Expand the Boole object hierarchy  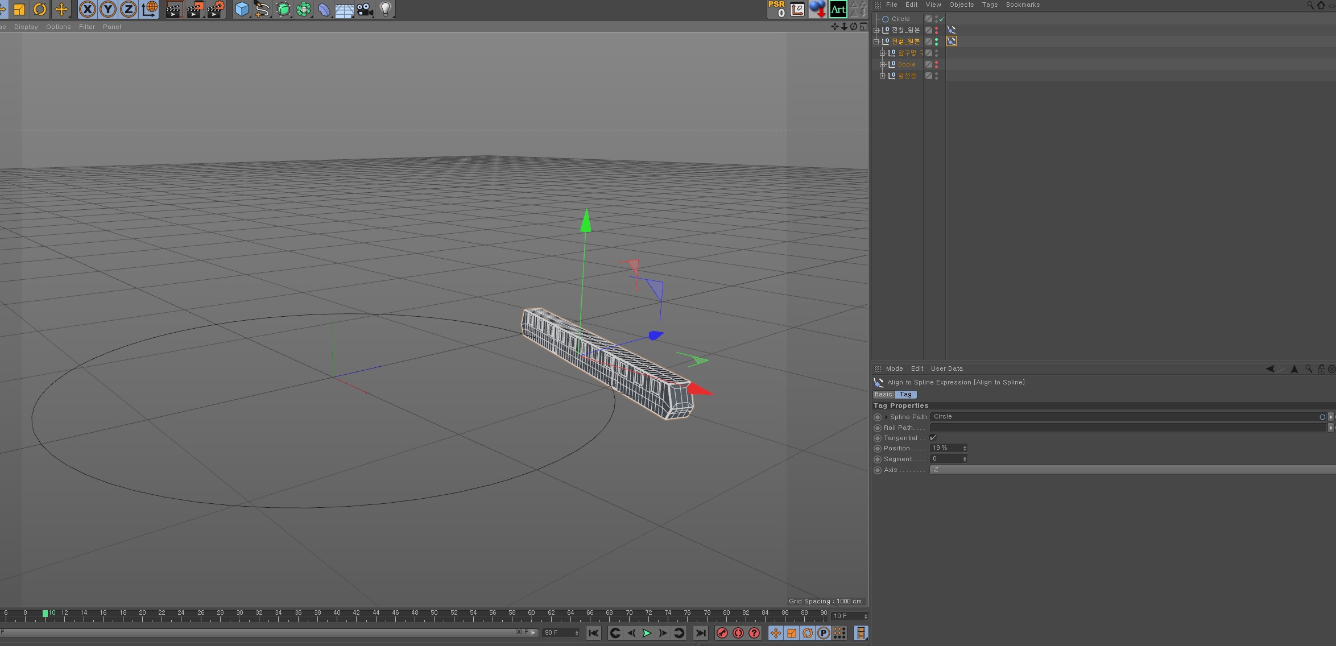[x=883, y=64]
